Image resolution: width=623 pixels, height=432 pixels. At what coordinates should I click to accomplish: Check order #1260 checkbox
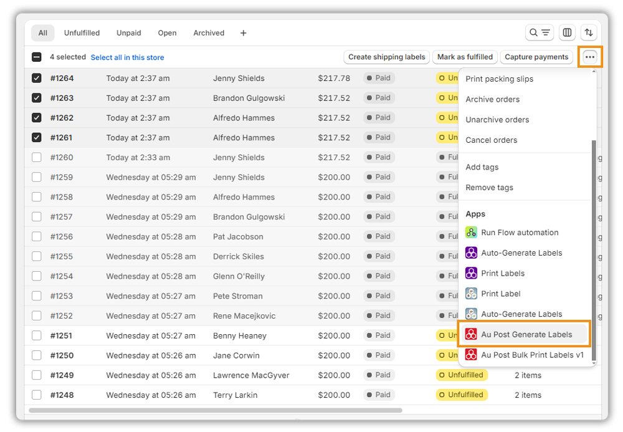coord(37,157)
